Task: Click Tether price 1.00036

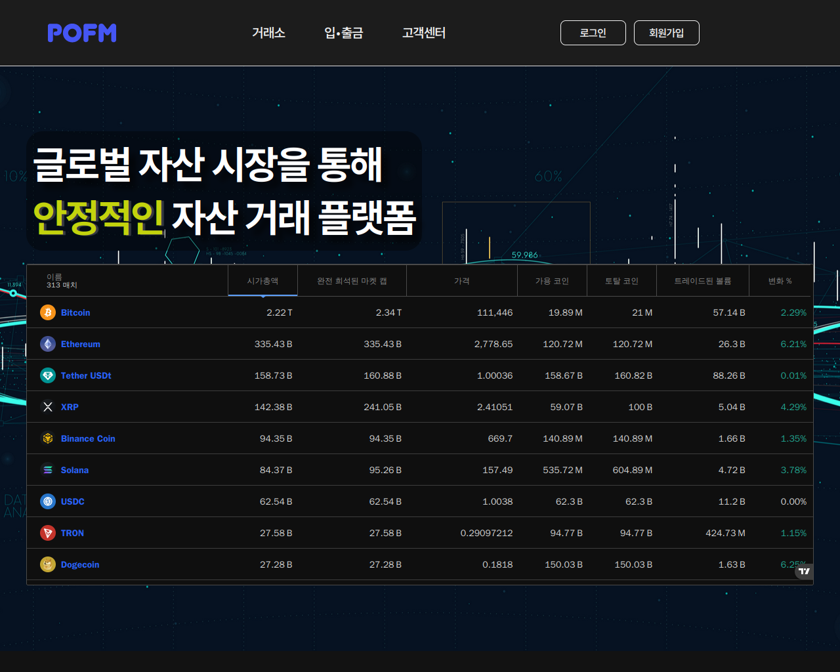Action: tap(495, 376)
